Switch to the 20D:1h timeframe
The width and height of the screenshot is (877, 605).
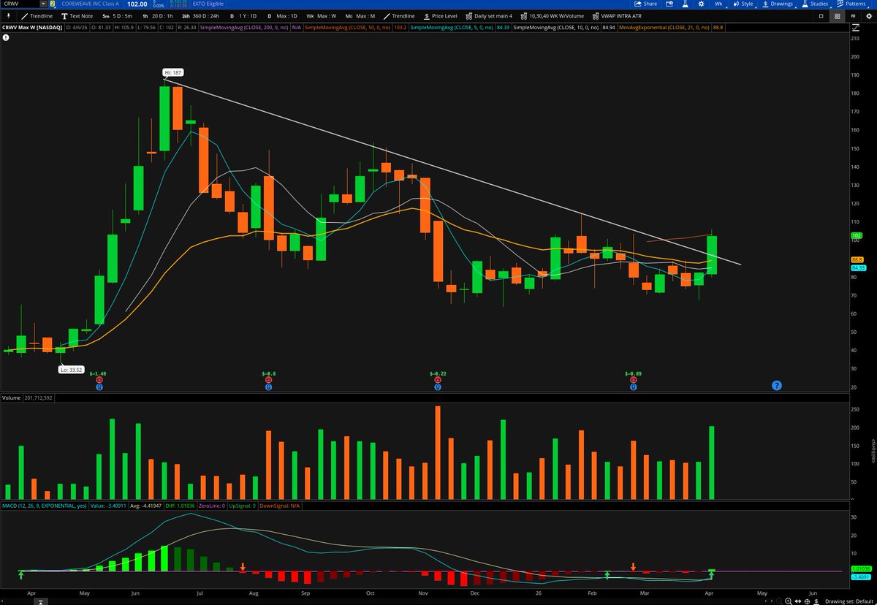click(x=157, y=16)
